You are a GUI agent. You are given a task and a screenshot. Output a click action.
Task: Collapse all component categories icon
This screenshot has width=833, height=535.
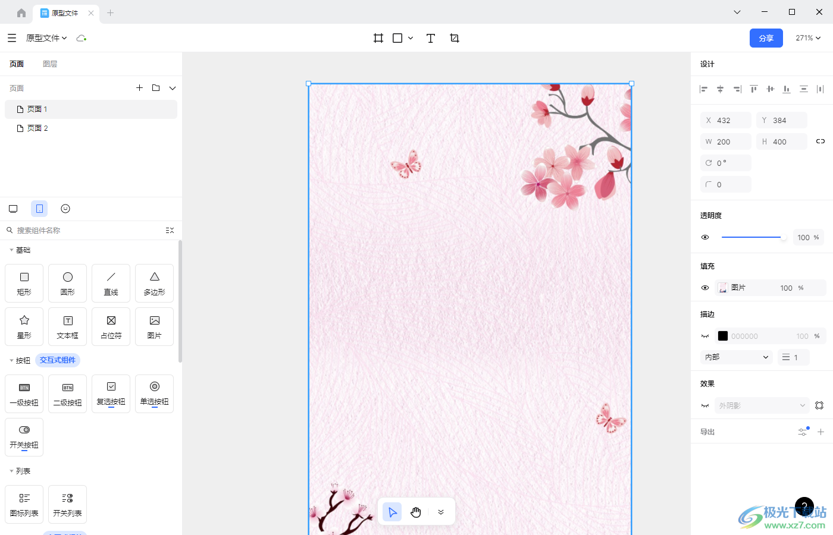[x=170, y=230]
